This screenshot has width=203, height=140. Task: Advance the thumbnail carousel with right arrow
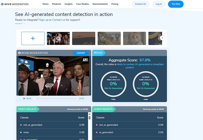(162, 38)
